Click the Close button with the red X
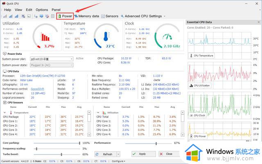Screen dimensions: 262x164 169,154
